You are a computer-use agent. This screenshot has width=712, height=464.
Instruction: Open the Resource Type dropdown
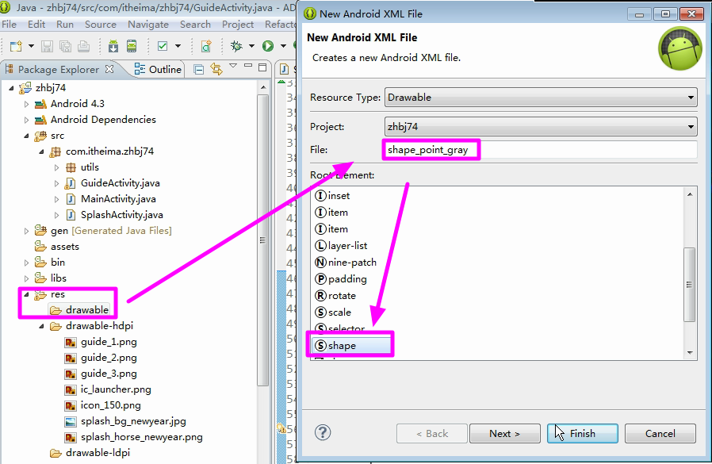tap(541, 98)
